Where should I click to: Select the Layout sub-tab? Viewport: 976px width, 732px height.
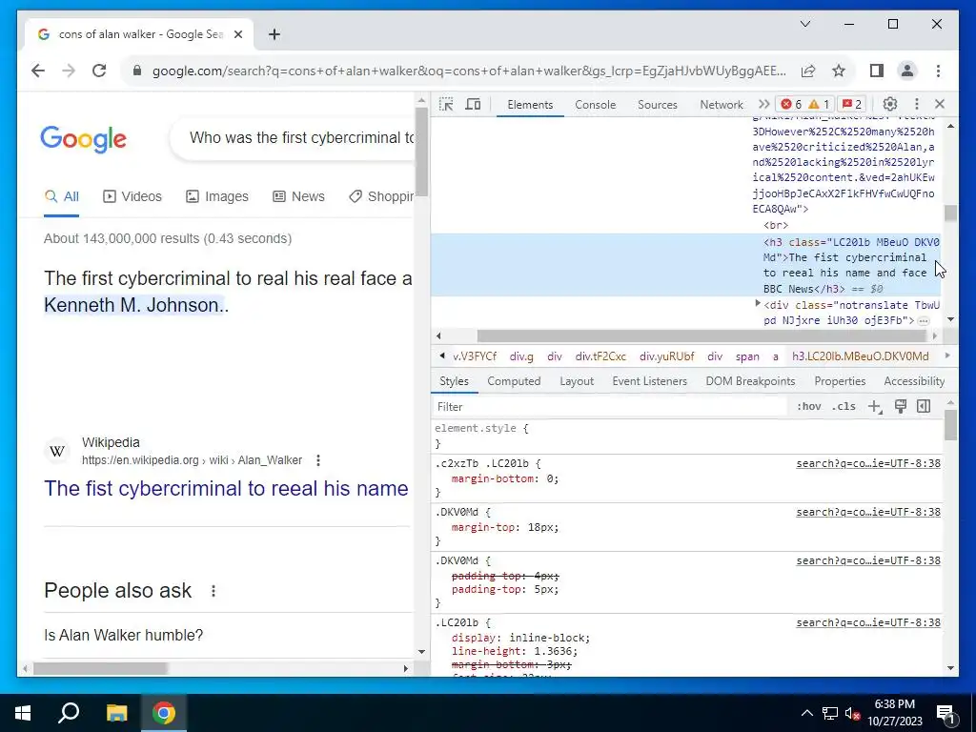(x=577, y=381)
